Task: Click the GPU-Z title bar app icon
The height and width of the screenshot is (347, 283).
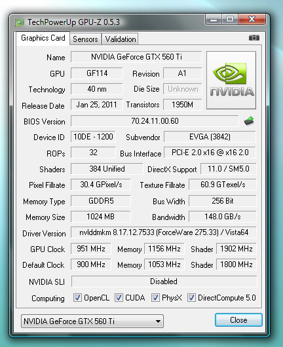Action: [19, 22]
